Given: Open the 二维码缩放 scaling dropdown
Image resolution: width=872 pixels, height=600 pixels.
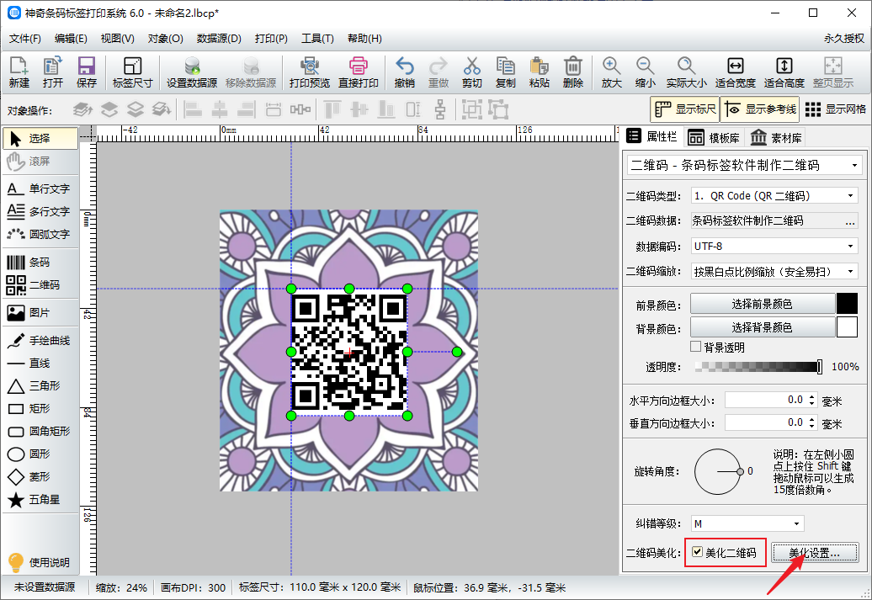Looking at the screenshot, I should tap(774, 271).
